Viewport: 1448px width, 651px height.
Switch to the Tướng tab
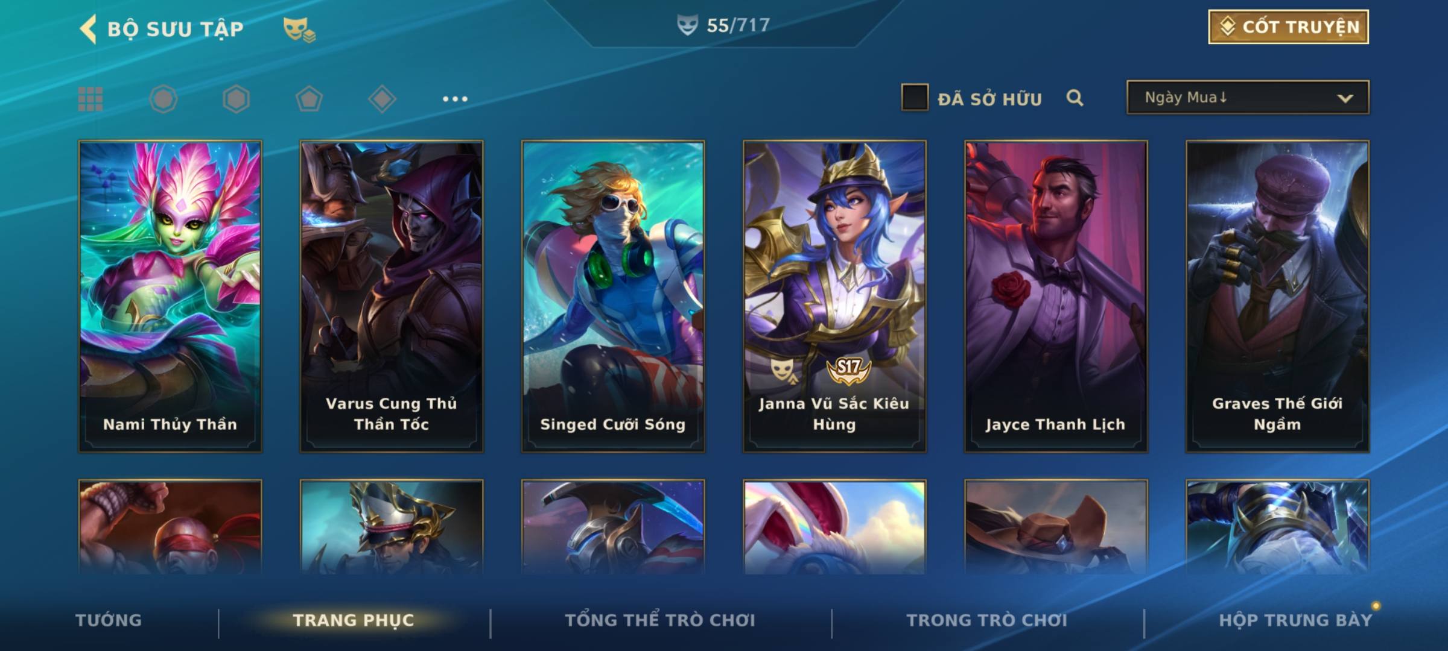coord(109,620)
